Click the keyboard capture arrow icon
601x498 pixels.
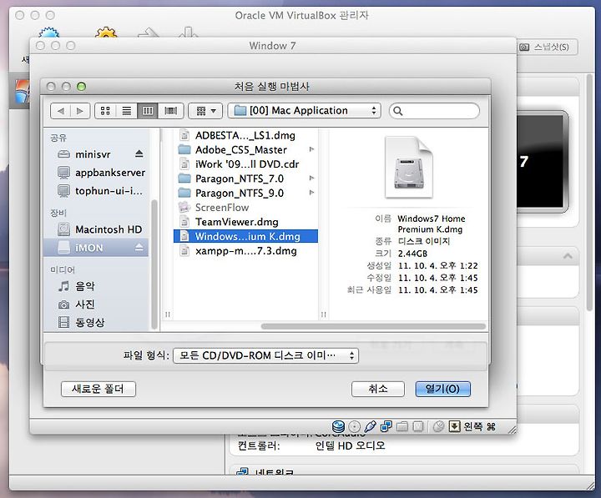[454, 426]
